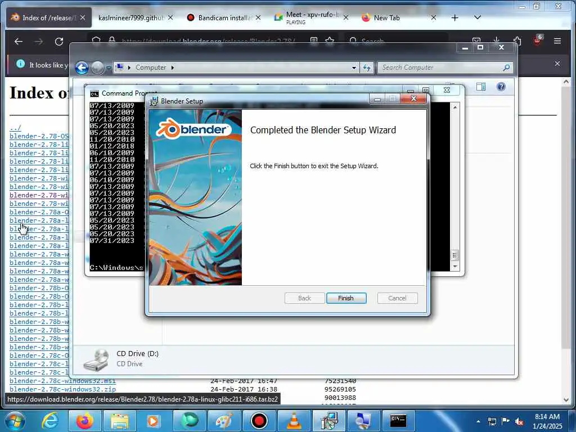Open Paint from the taskbar
The image size is (576, 432).
point(224,421)
